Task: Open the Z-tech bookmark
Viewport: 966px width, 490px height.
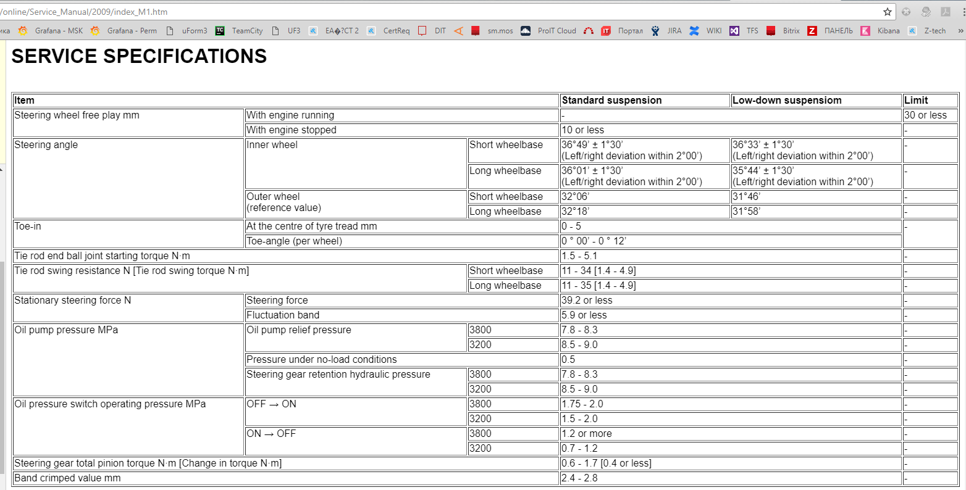Action: click(x=927, y=31)
